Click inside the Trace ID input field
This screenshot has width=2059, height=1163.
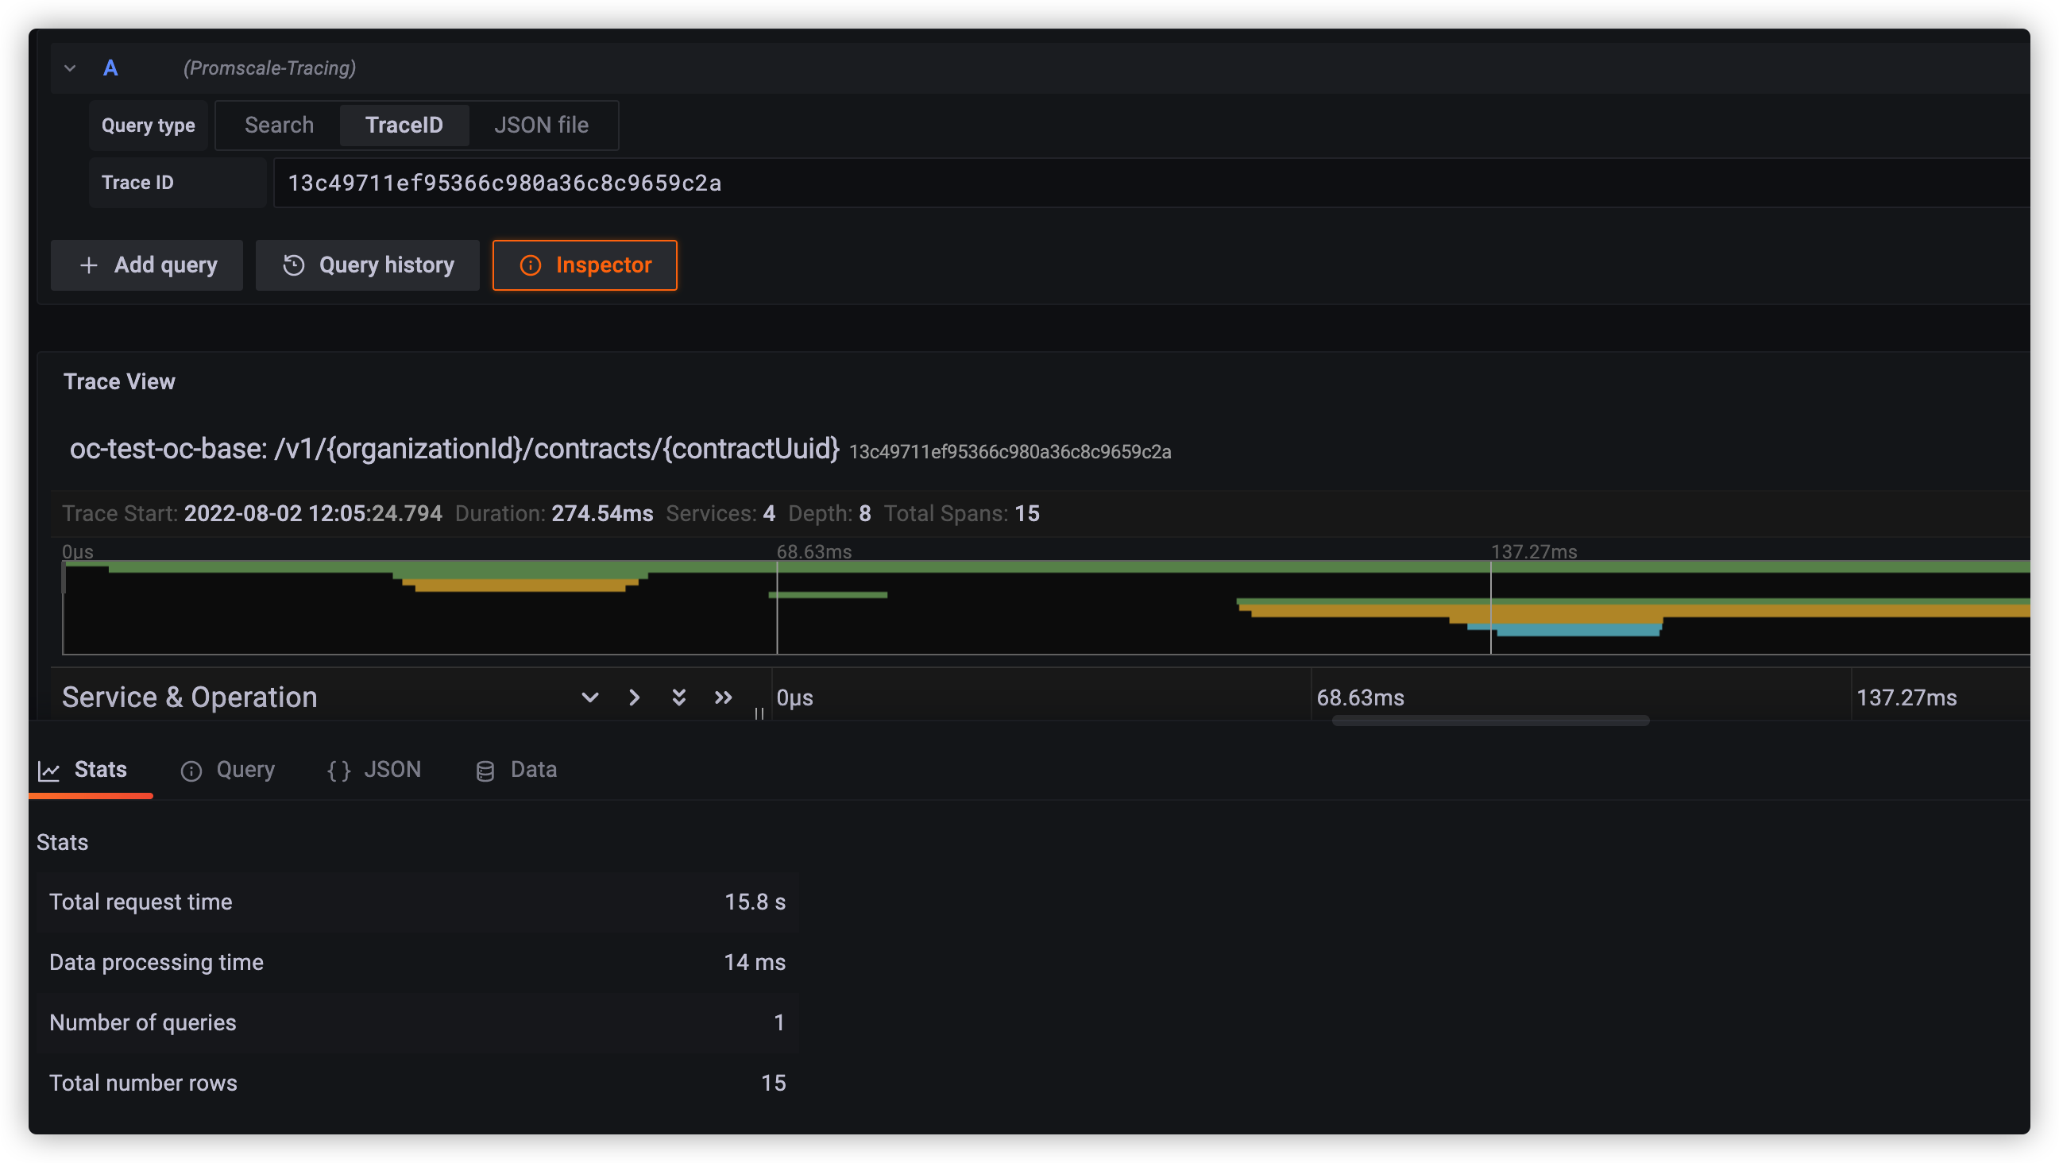coord(720,182)
